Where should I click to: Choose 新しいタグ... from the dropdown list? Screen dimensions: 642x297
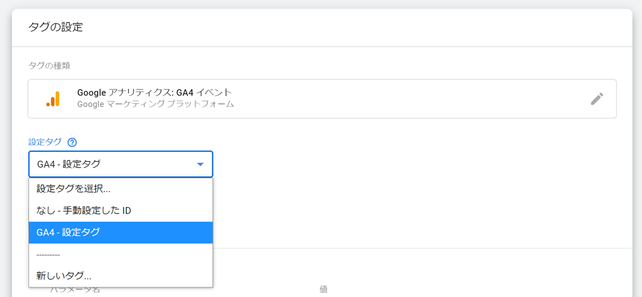click(x=64, y=276)
